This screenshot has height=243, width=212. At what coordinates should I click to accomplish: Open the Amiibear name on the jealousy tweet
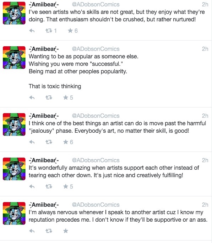coord(44,116)
